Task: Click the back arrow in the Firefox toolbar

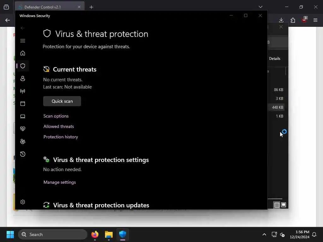Action: click(x=8, y=20)
